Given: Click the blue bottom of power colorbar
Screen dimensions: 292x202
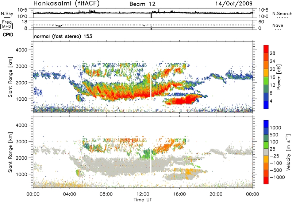Looking at the screenshot, I should (x=266, y=105).
